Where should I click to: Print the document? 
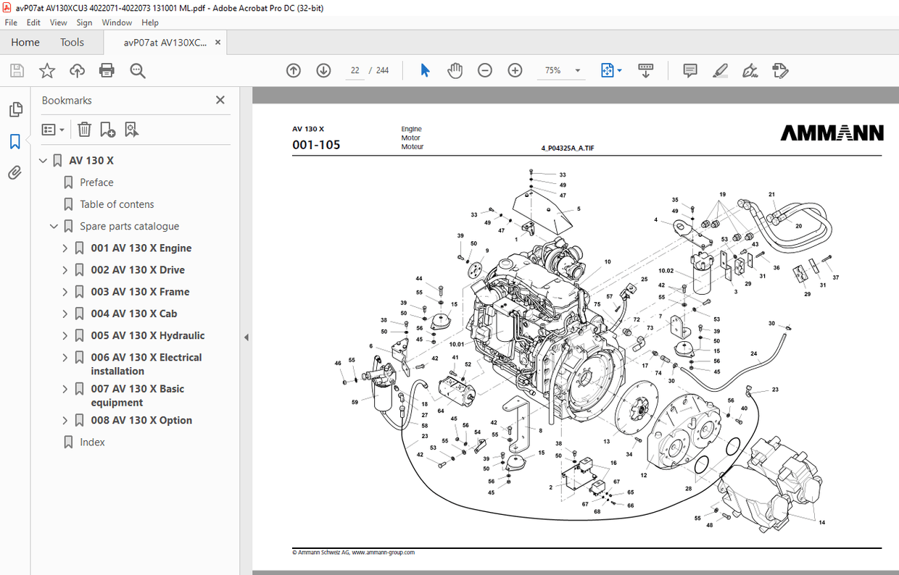(x=107, y=70)
